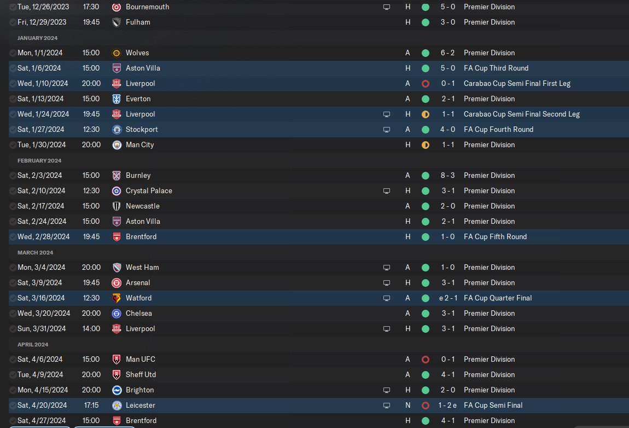Click the Man City club badge
Screen dimensions: 629x428
(x=116, y=145)
